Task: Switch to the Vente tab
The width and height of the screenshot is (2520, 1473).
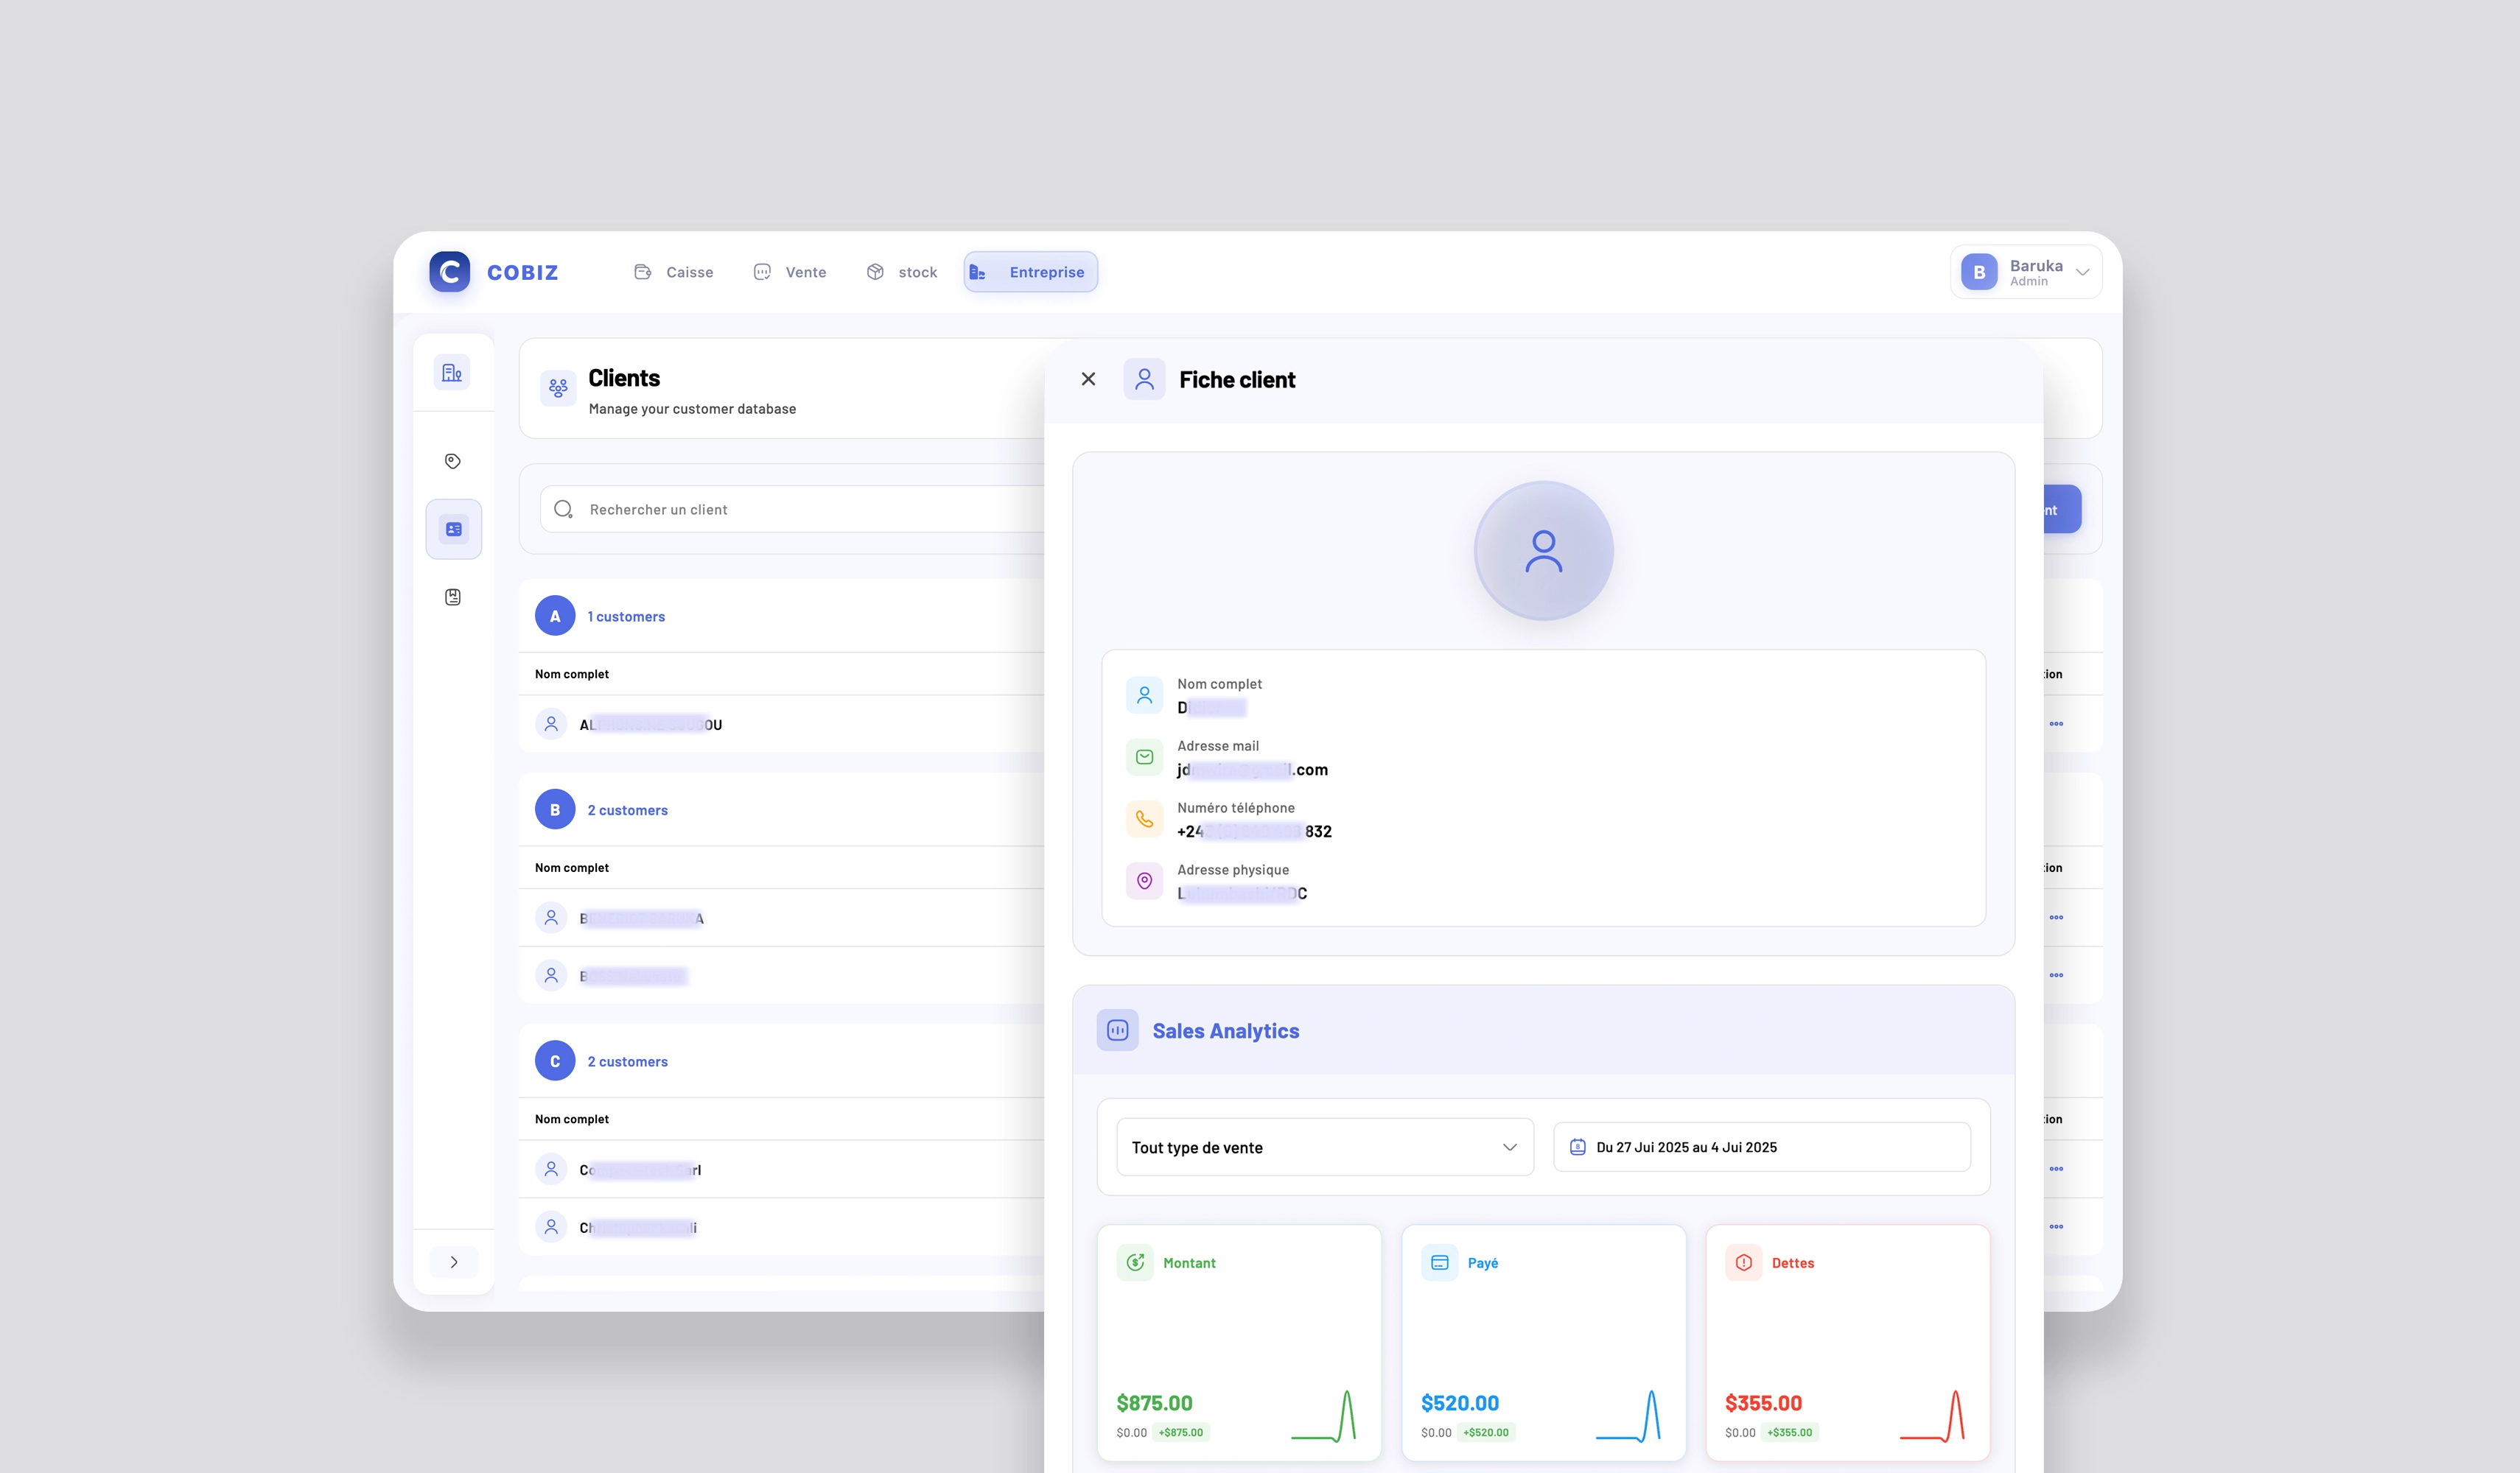Action: click(x=789, y=272)
